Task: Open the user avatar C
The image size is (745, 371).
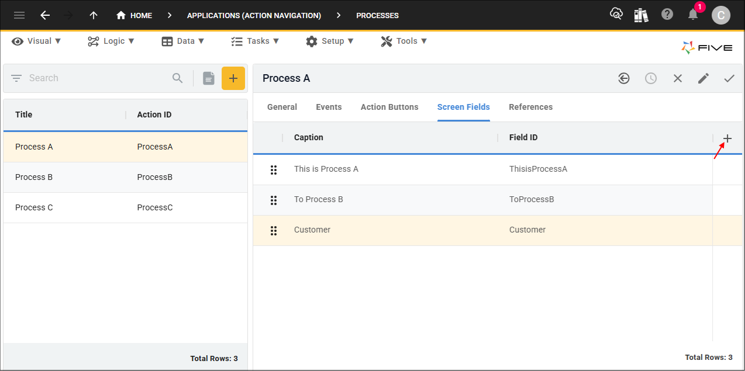Action: 720,15
